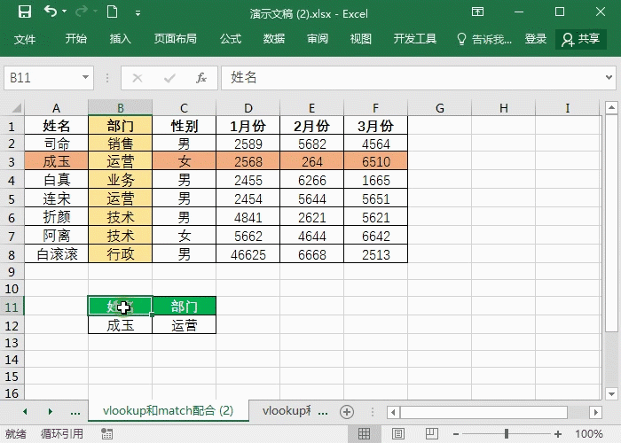Viewport: 621px width, 443px height.
Task: Add a new sheet with plus icon
Action: (347, 411)
